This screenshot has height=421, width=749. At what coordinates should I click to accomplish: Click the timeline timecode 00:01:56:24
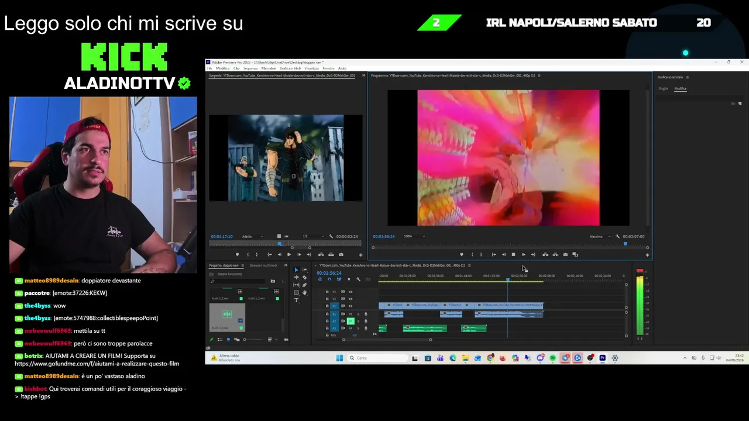point(329,273)
